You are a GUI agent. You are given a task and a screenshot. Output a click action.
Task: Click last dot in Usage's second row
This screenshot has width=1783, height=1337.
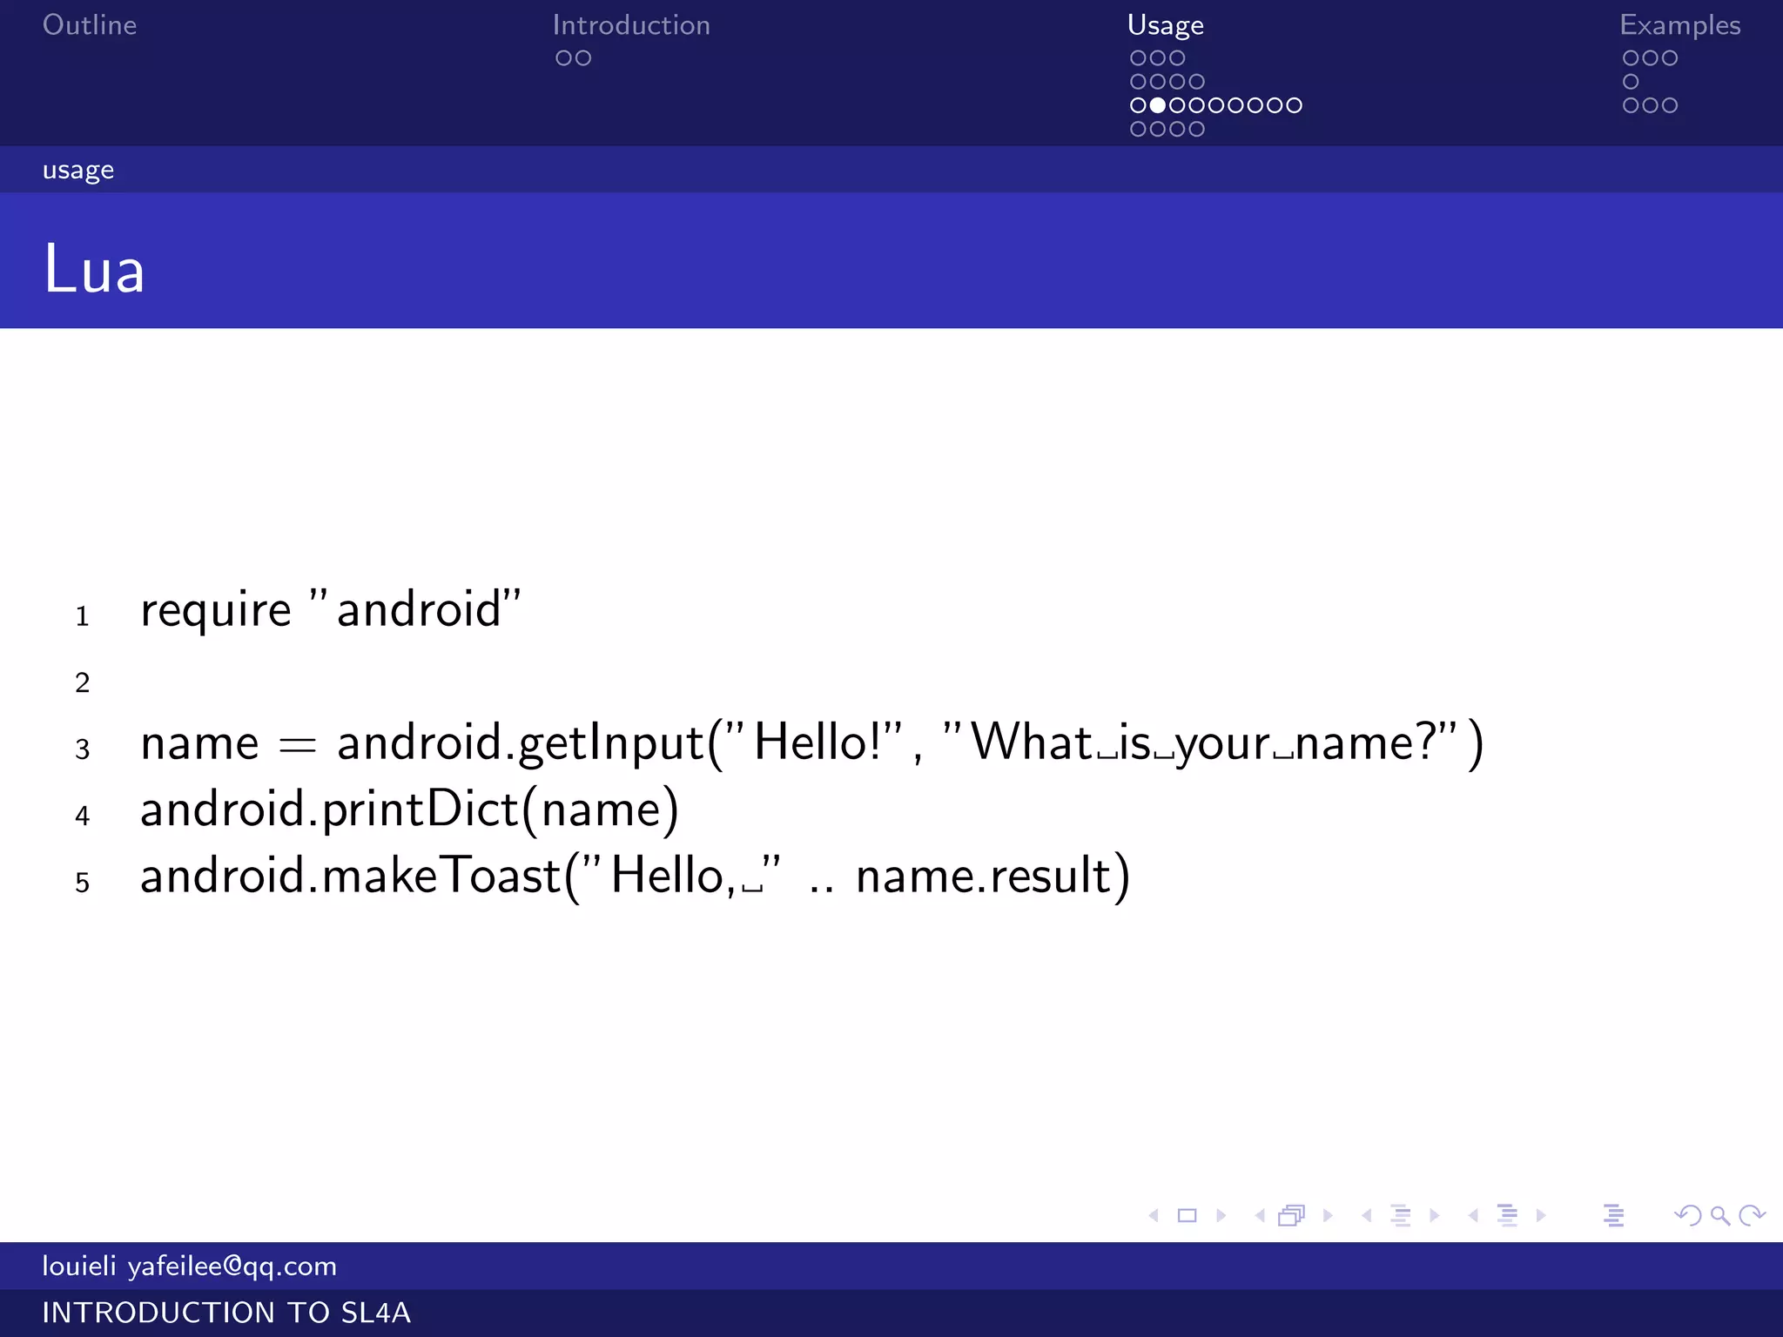[1197, 82]
